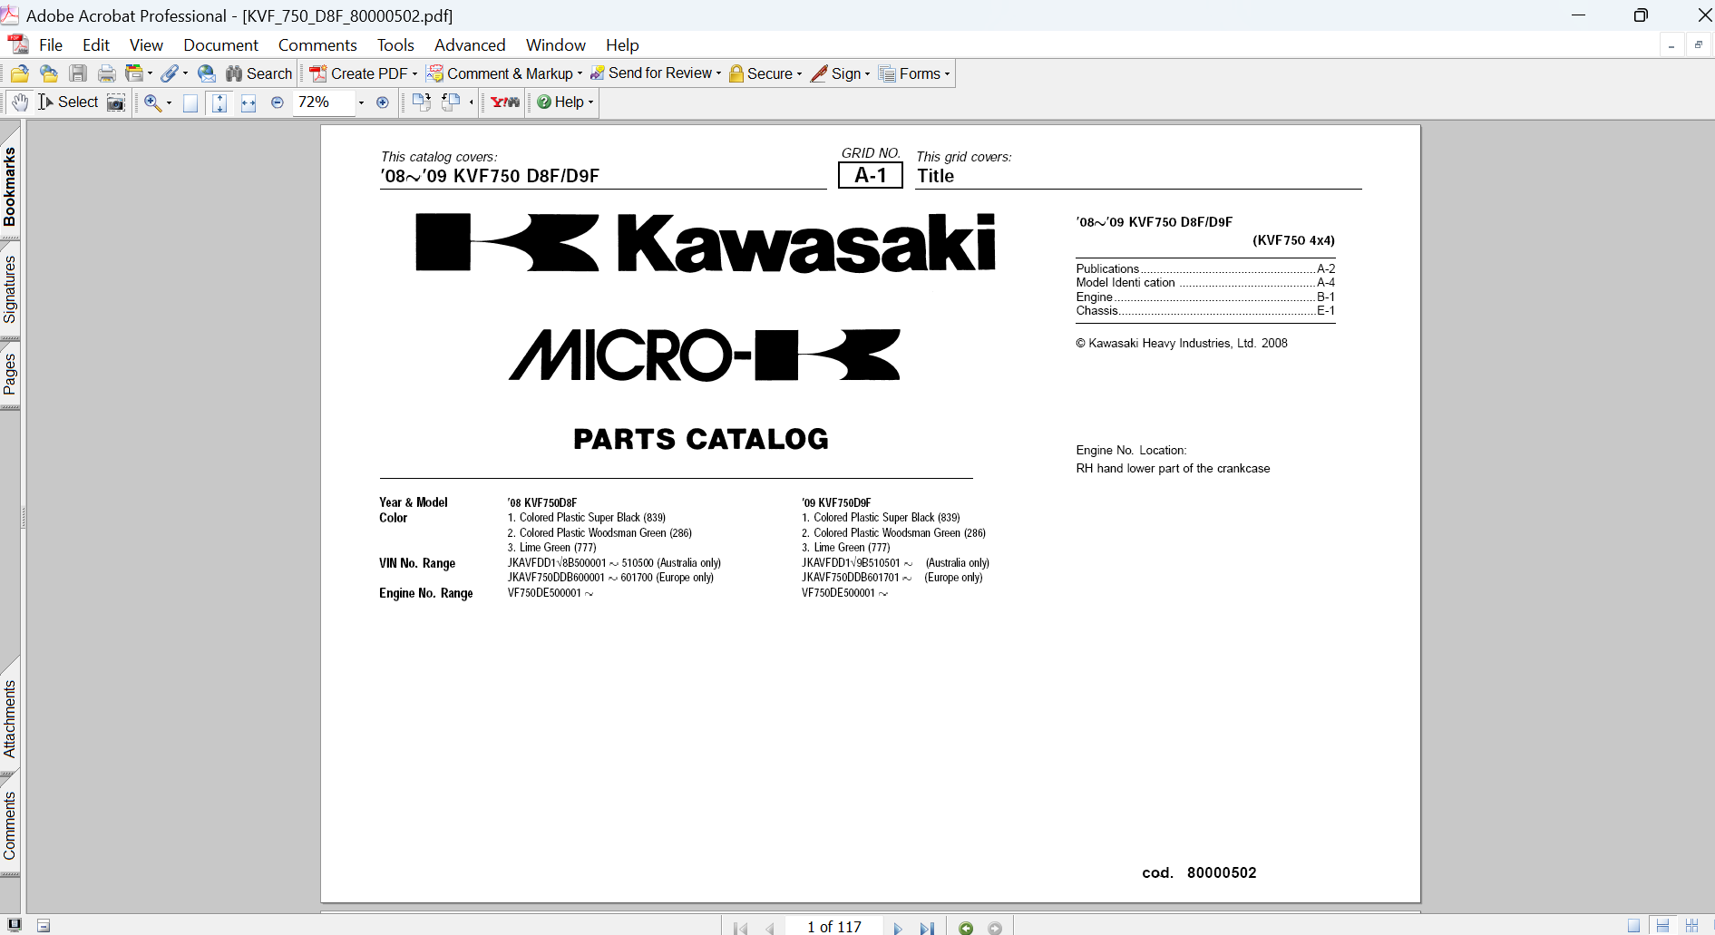Open the Bookmarks side panel tab
This screenshot has height=935, width=1715.
tap(10, 186)
